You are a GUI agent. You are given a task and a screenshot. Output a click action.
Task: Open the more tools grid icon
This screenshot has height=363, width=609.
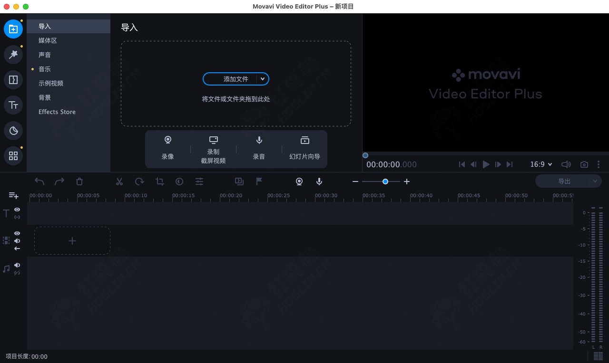coord(13,155)
